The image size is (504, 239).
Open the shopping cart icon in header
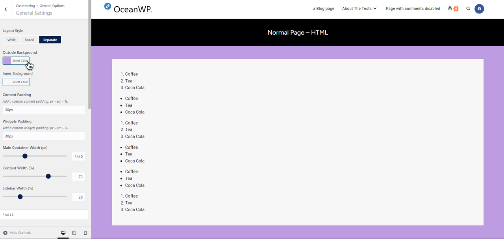tap(450, 8)
